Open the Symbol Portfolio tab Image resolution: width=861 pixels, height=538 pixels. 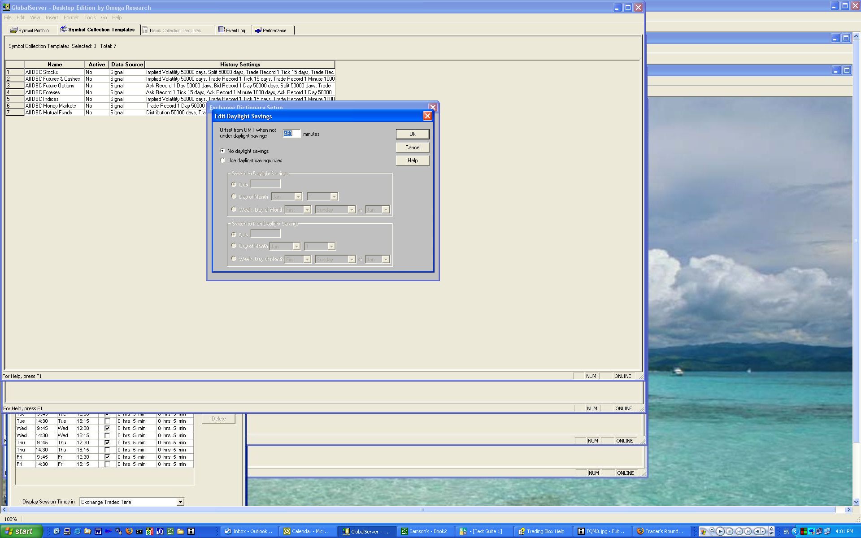tap(30, 30)
